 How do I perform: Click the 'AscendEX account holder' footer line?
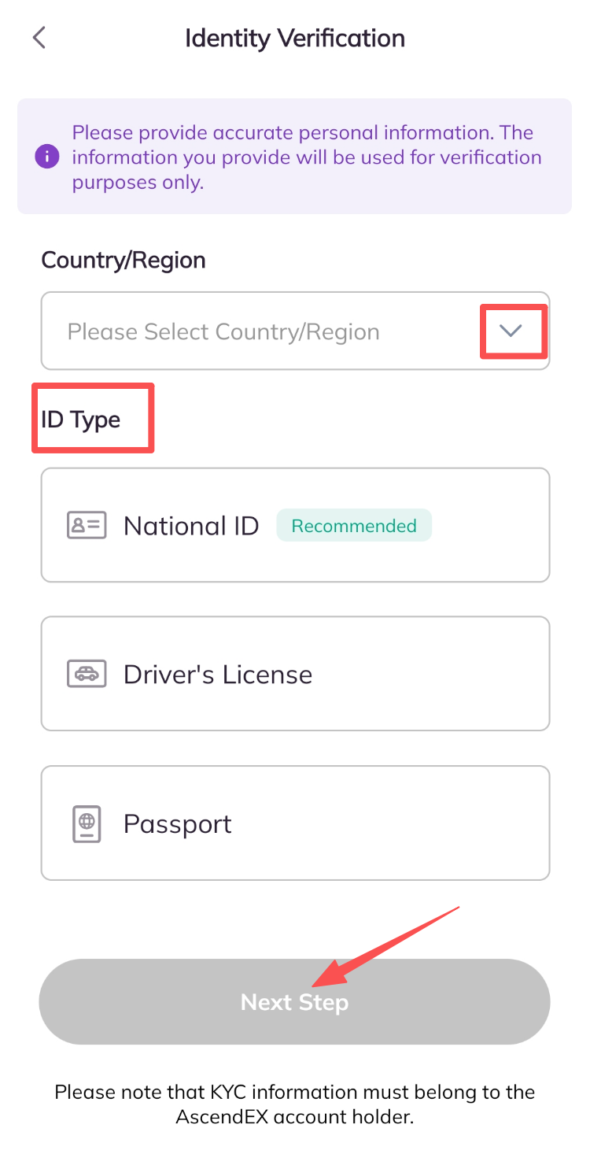click(295, 1116)
